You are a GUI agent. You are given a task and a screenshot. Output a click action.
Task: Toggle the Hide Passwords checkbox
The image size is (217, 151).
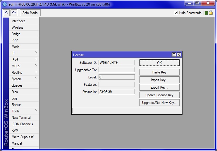click(176, 13)
